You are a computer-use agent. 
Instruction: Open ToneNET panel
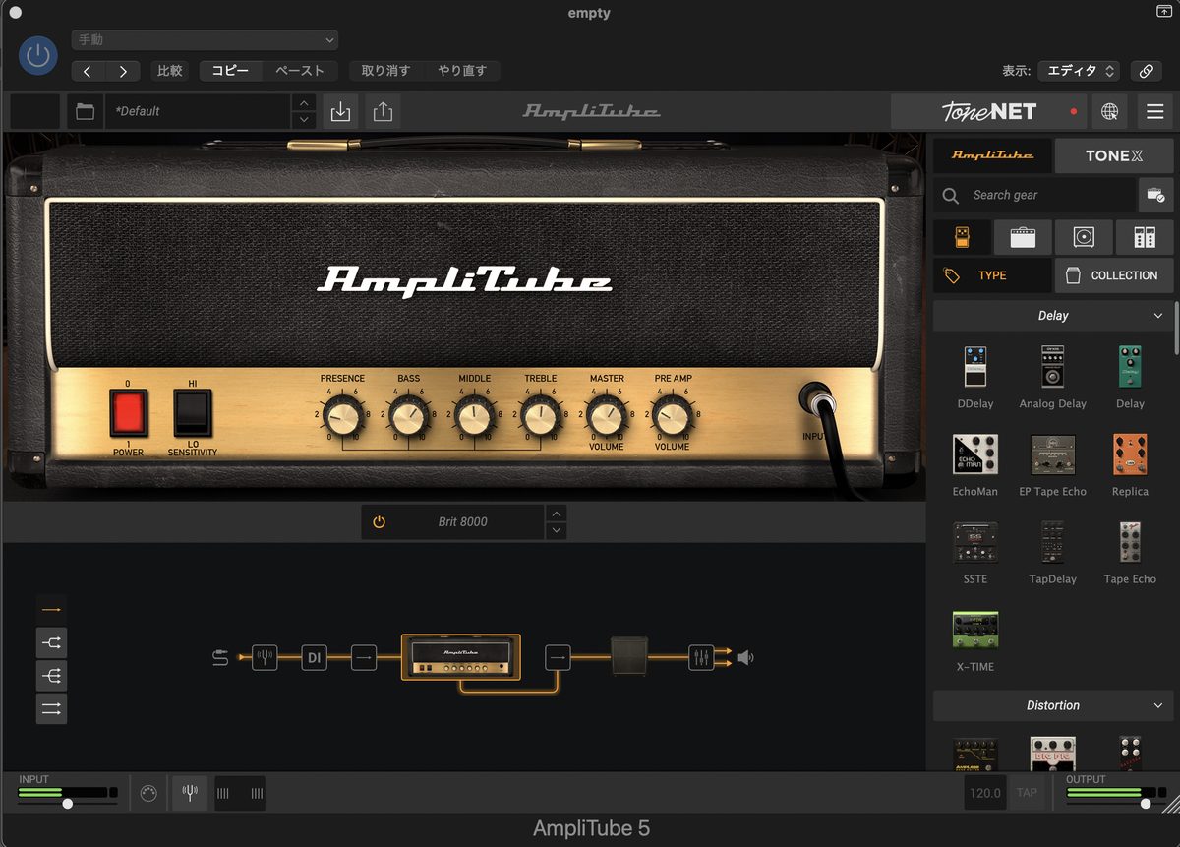click(x=988, y=111)
